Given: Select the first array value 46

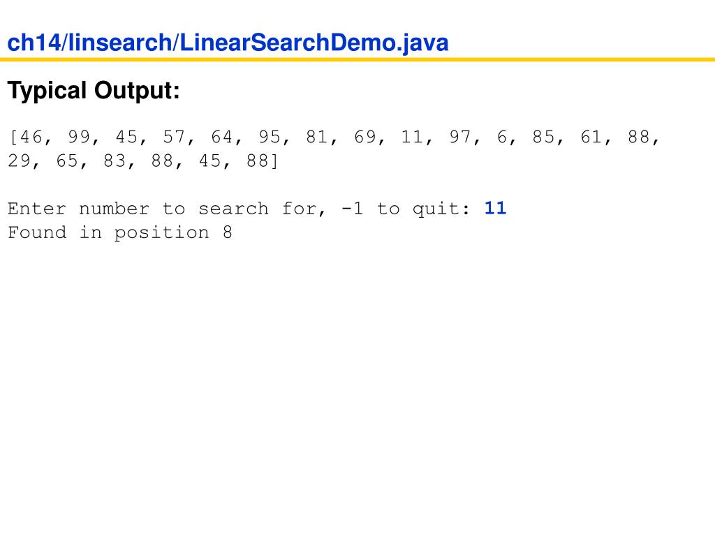Looking at the screenshot, I should point(31,137).
